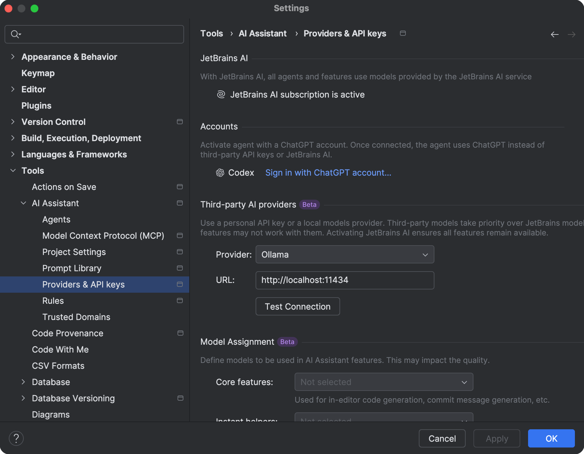Select Agents under AI Assistant

coord(56,220)
